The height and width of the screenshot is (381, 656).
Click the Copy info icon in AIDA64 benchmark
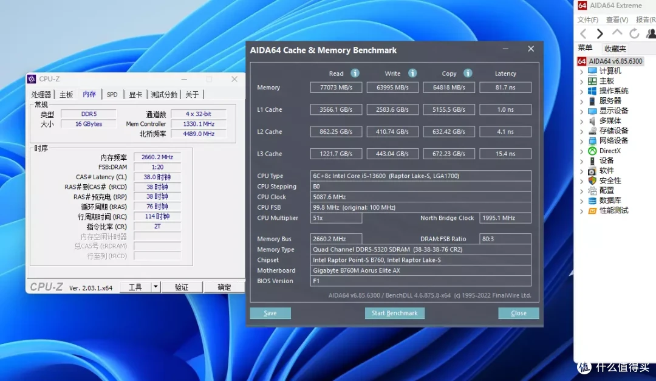468,74
